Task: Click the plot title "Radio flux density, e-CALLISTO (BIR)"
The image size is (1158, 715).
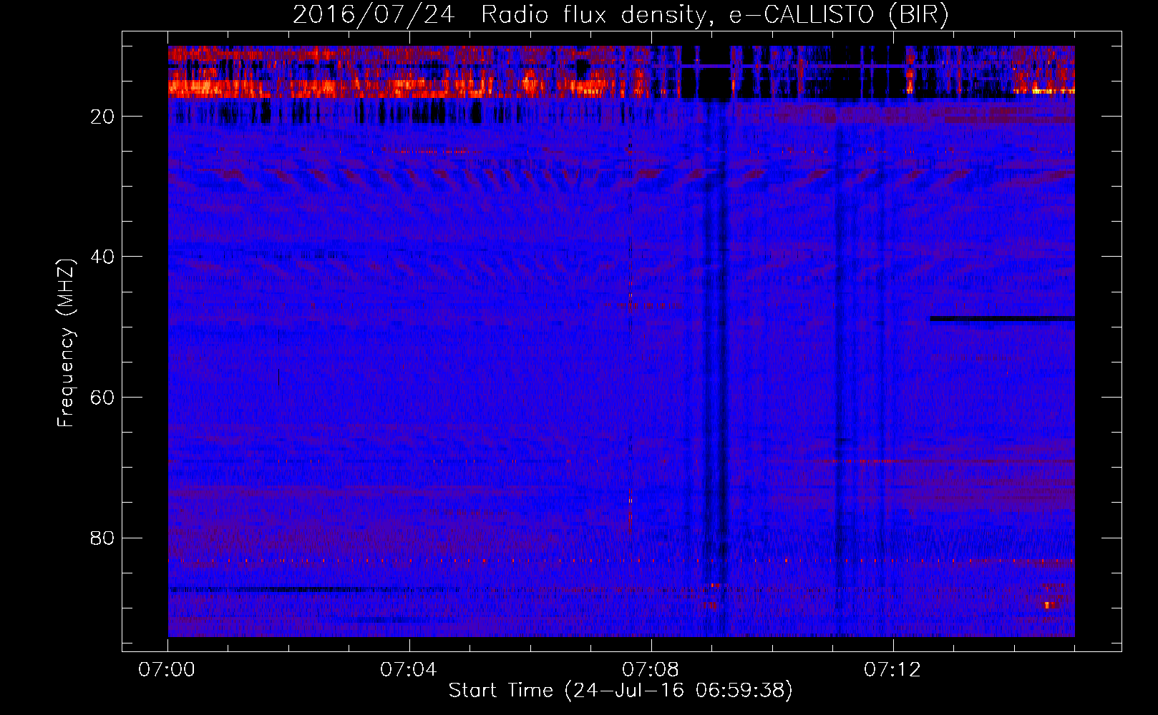Action: pos(714,15)
